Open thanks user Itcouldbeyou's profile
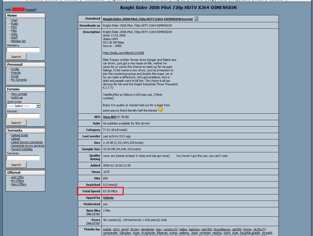The image size is (313, 236). click(222, 229)
